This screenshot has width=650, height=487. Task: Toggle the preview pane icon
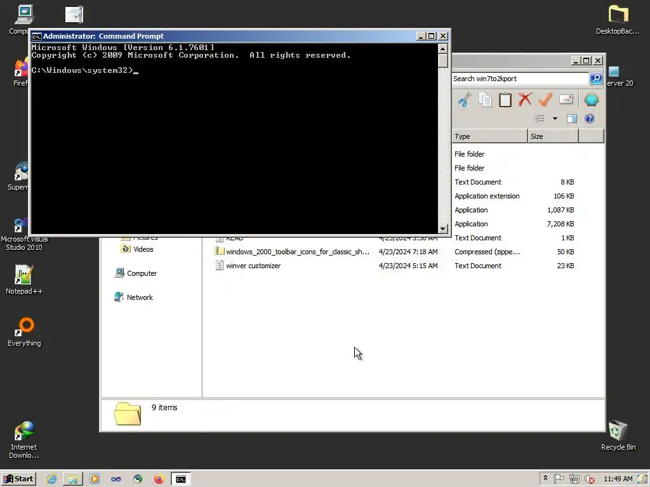pyautogui.click(x=572, y=119)
